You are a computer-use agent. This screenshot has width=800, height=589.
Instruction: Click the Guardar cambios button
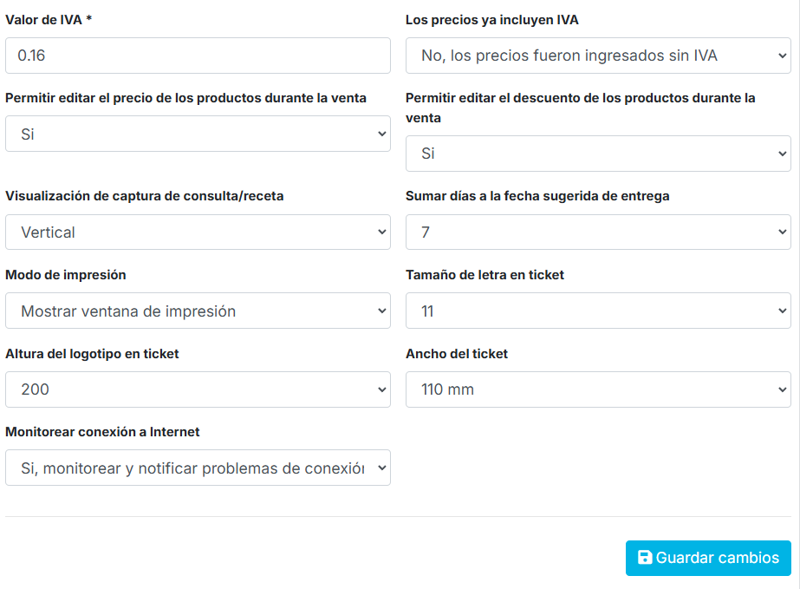pyautogui.click(x=708, y=558)
